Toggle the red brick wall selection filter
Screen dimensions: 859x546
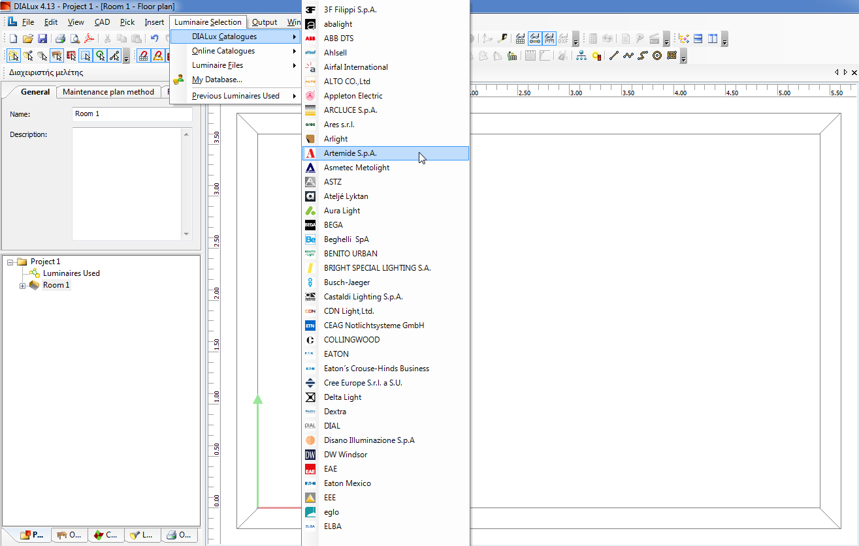pos(71,55)
